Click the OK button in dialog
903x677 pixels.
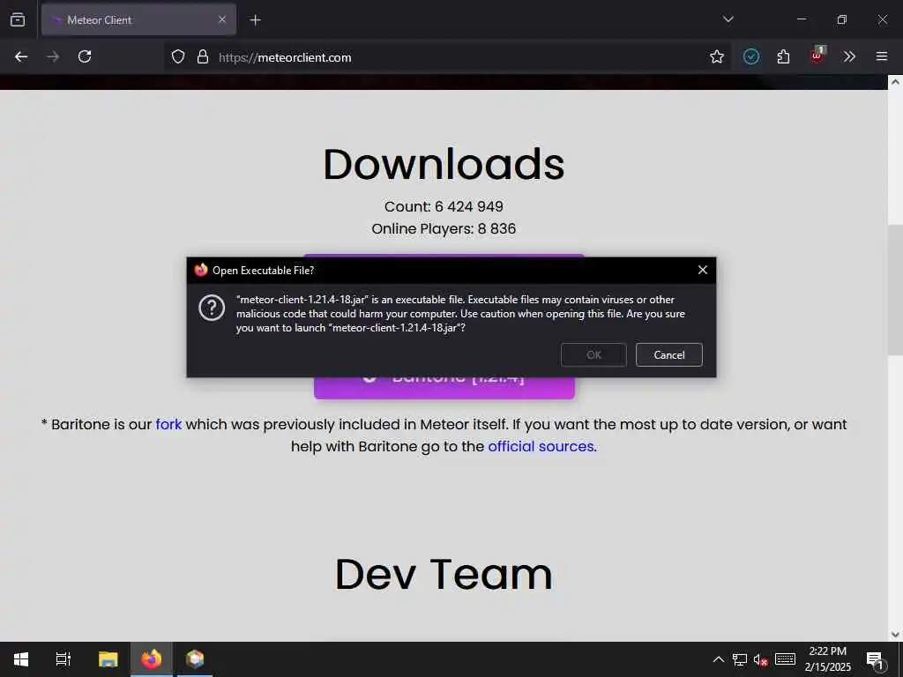(593, 354)
